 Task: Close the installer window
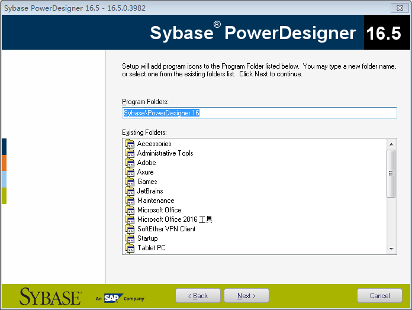tap(400, 8)
